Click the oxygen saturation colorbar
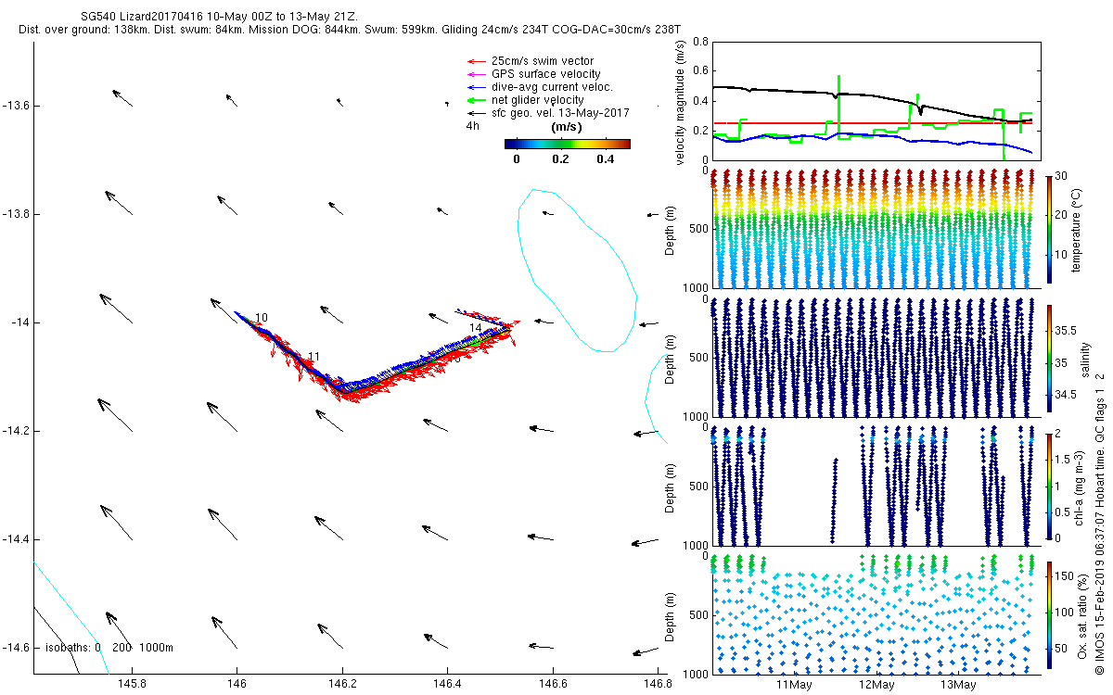The height and width of the screenshot is (695, 1113). [x=1049, y=615]
